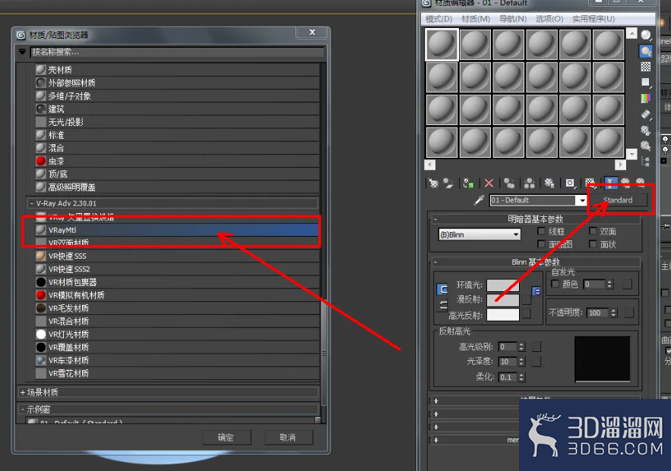Enable the 面贴图 checkbox
Screen dimensions: 671x471
(541, 243)
